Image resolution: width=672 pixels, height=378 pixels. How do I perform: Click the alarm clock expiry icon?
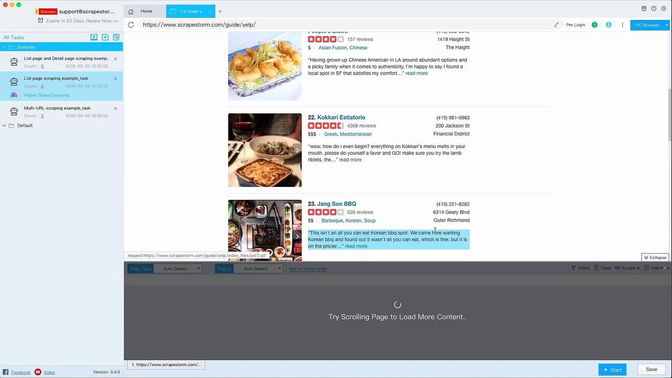point(41,20)
